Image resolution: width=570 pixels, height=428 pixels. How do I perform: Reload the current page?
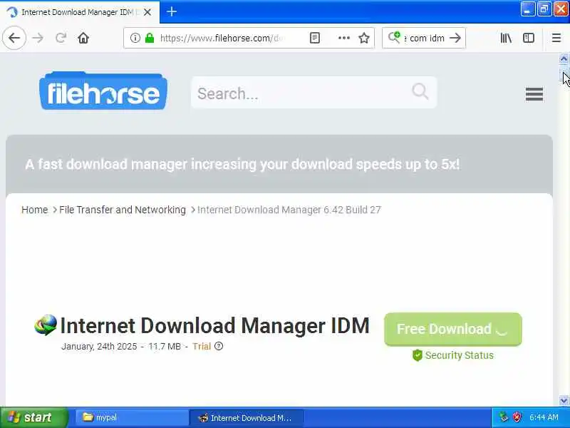(x=61, y=38)
